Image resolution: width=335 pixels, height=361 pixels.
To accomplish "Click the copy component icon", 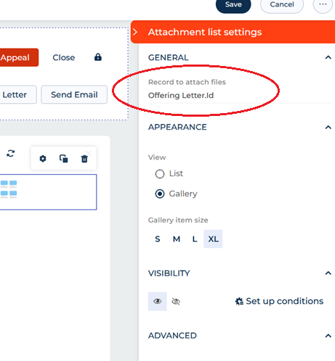I will tap(64, 159).
